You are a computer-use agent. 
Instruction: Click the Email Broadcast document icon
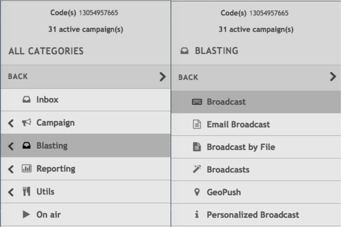coord(197,124)
